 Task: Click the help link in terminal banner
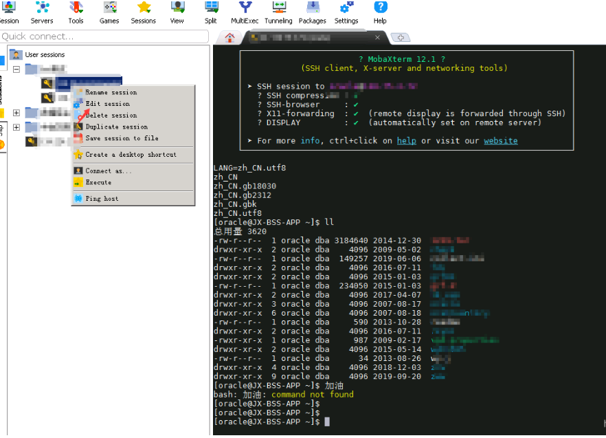coord(406,140)
